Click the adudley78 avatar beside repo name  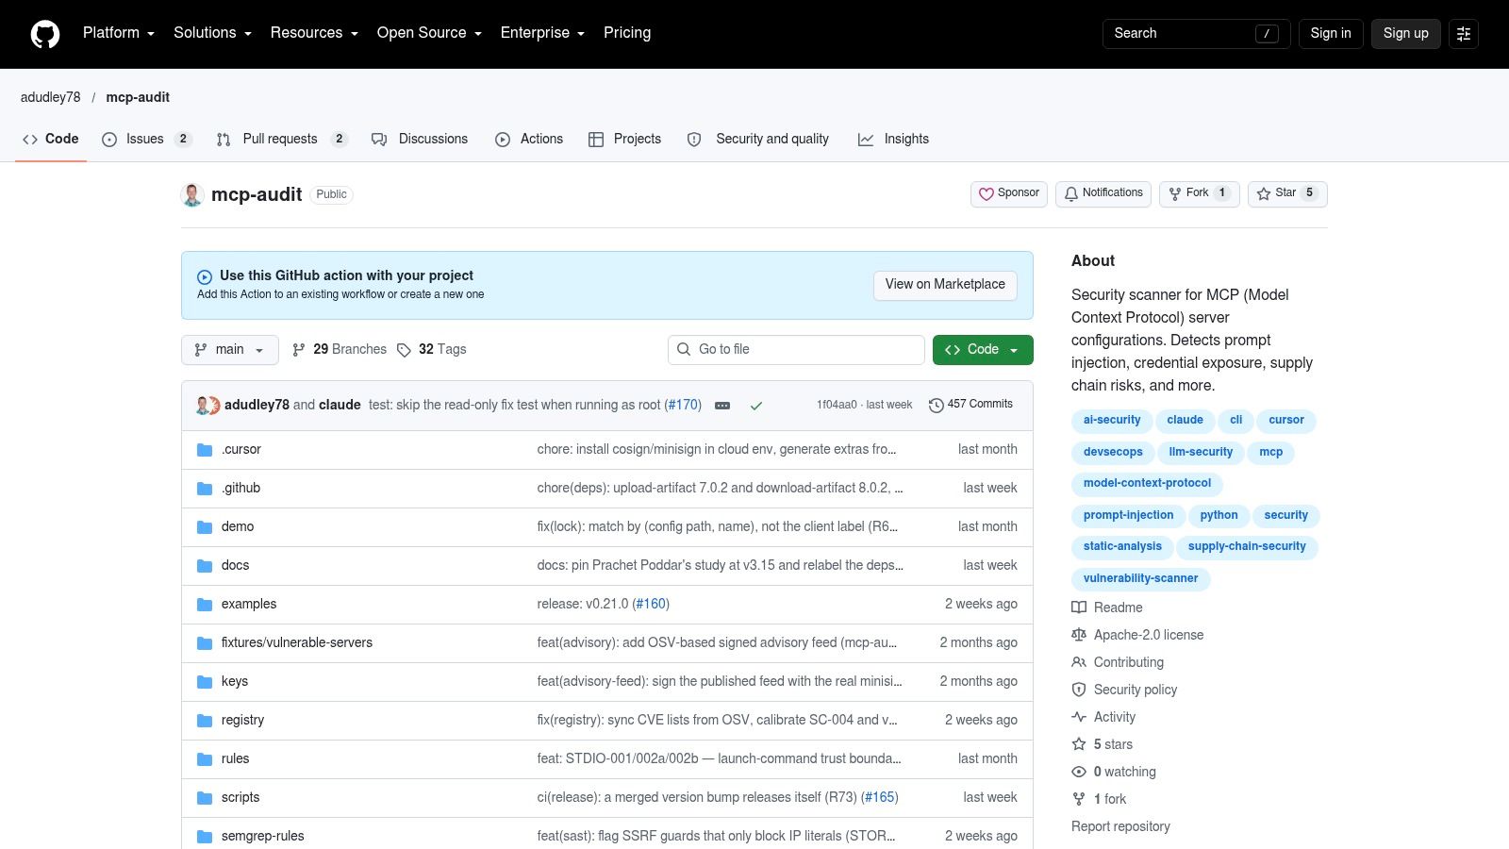coord(192,195)
